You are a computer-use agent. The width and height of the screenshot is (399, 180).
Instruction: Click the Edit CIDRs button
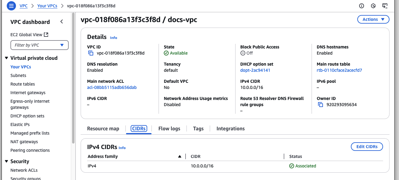tap(367, 146)
